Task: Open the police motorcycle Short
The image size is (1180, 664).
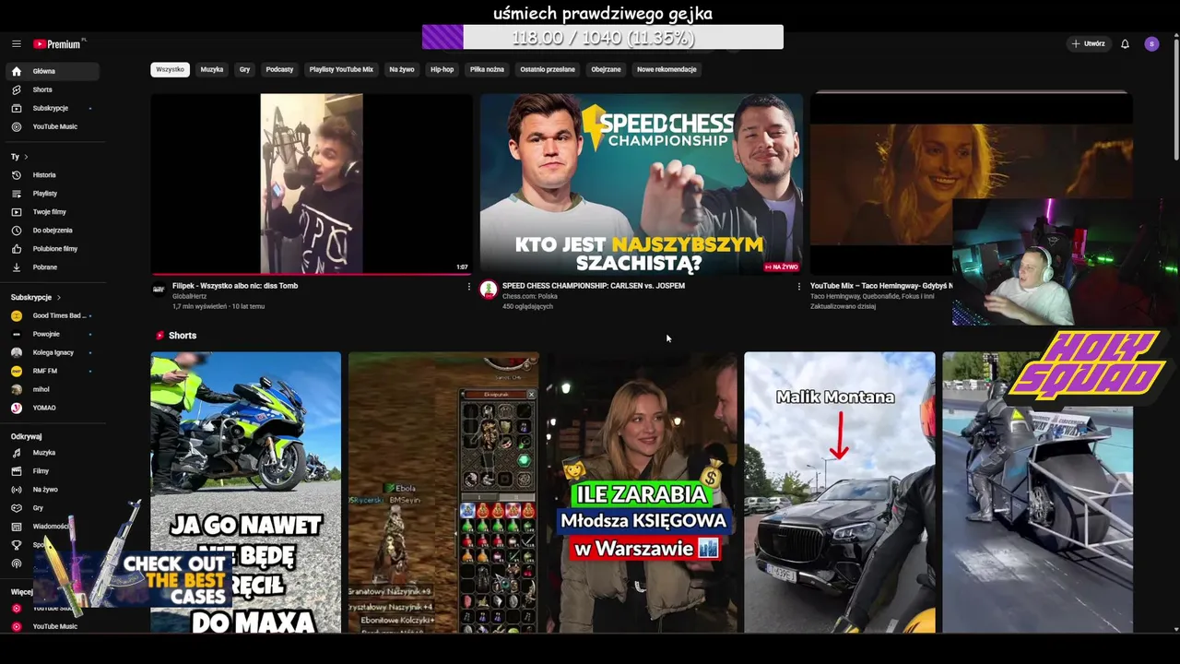Action: 246,492
